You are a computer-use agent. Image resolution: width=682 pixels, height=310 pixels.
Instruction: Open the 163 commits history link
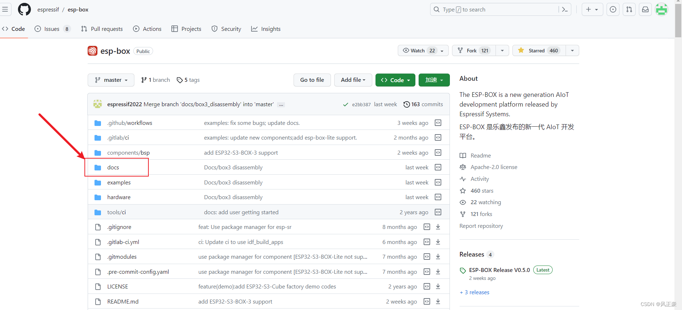point(423,104)
